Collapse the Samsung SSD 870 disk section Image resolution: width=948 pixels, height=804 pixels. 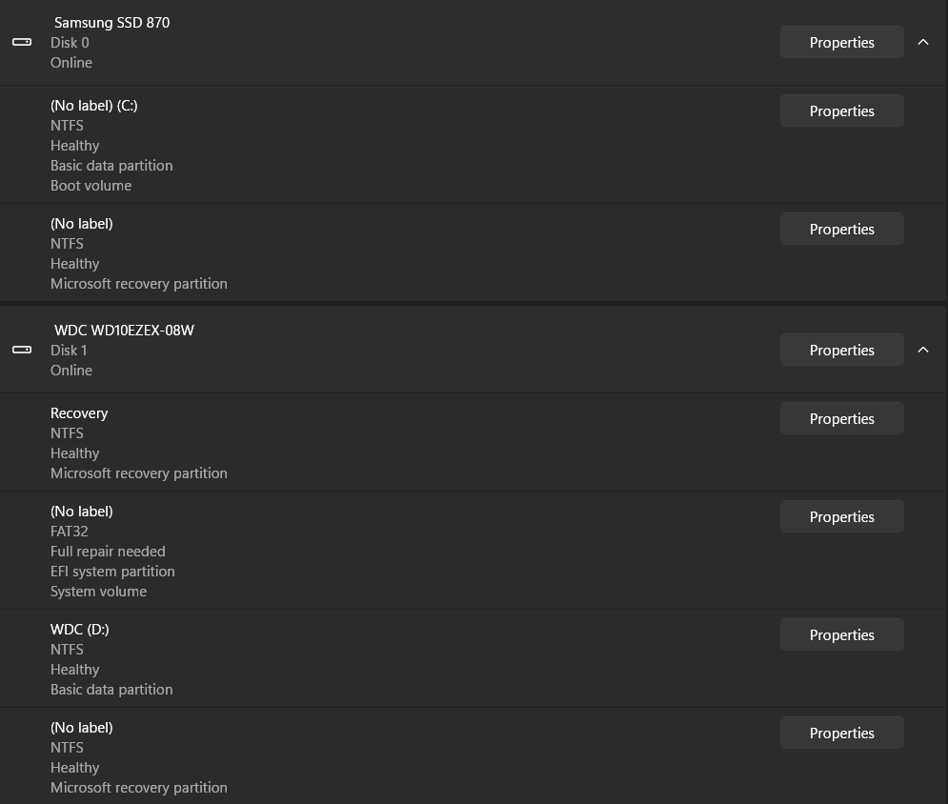tap(922, 42)
